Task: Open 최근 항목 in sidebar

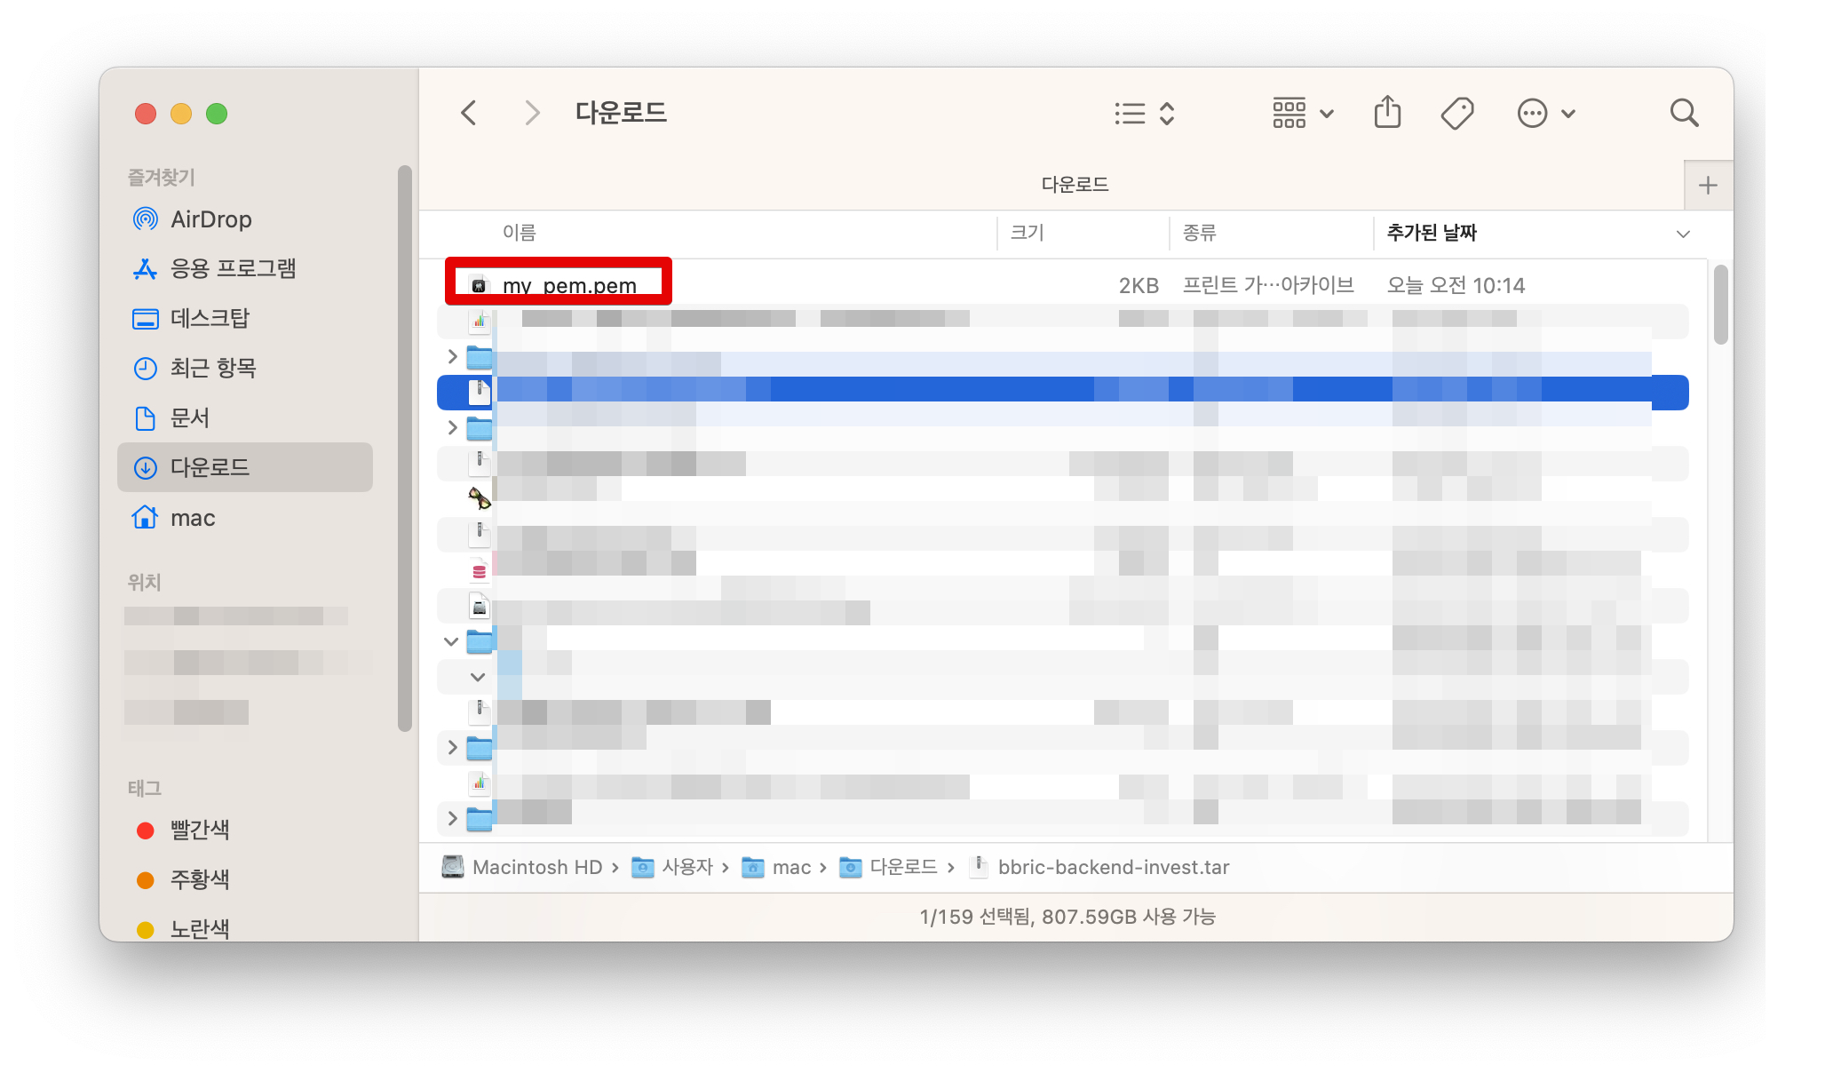Action: [x=213, y=368]
